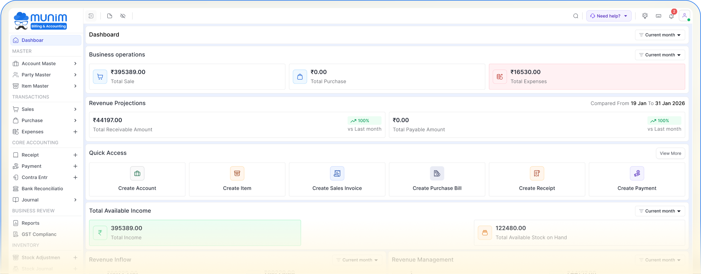Click the Total Income rupee icon
The image size is (701, 274).
tap(100, 233)
